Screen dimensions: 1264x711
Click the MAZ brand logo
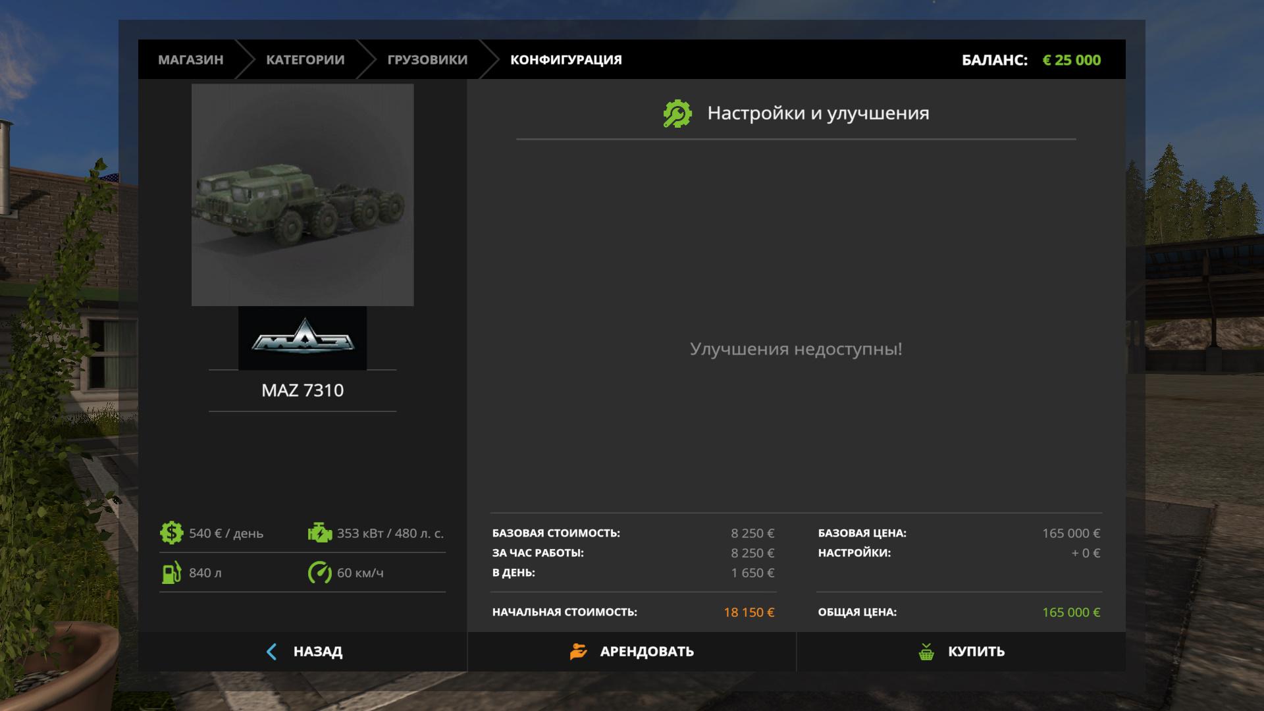click(x=302, y=338)
